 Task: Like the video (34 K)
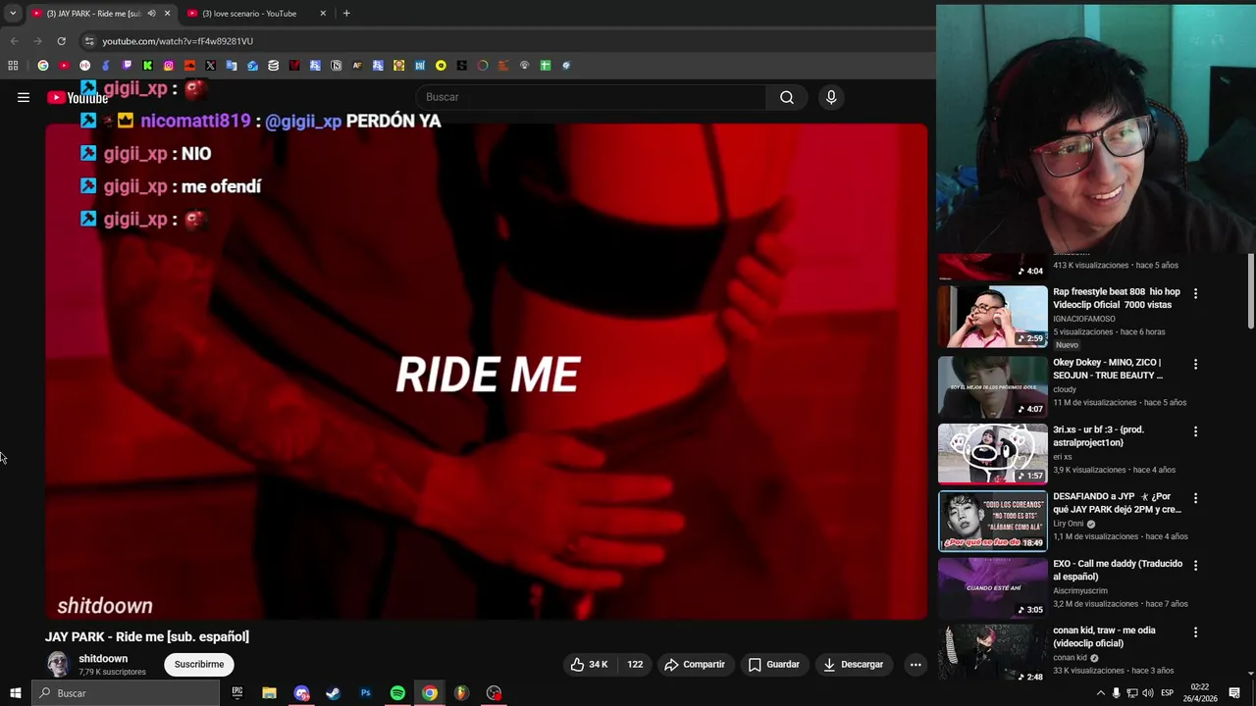589,665
